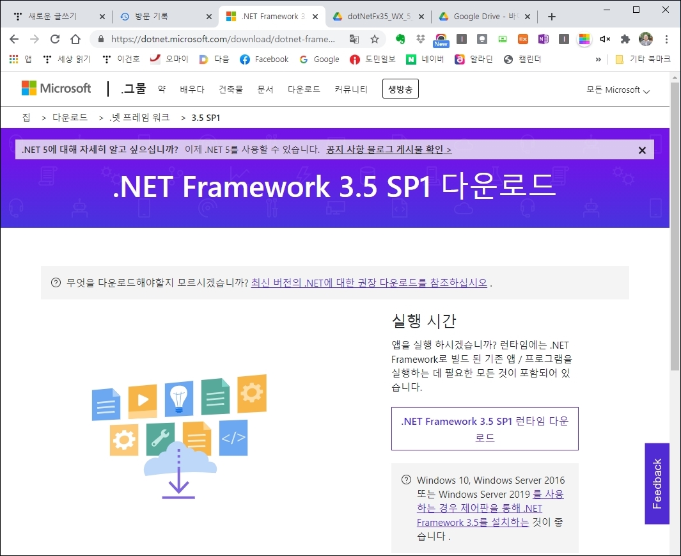Click the site lock icon
Screen dimensions: 681x556
tap(101, 39)
